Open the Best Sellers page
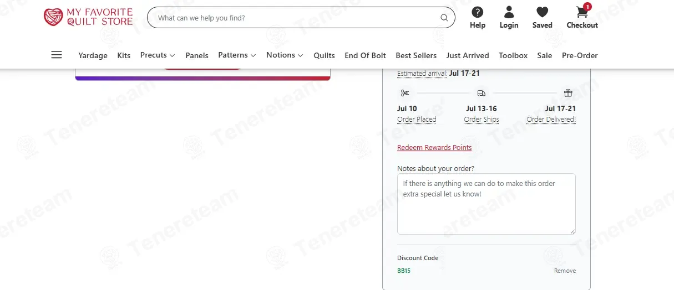Screen dimensions: 674x290 pos(416,55)
